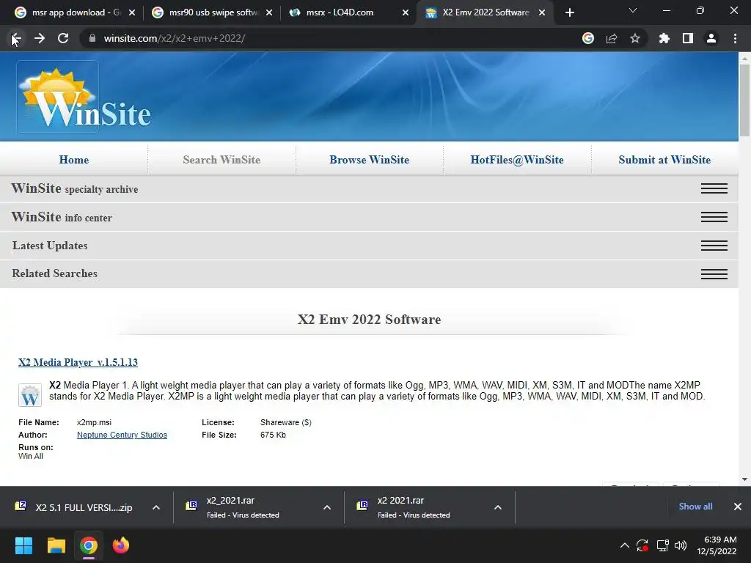Open Neptune Century Studios author link
Image resolution: width=751 pixels, height=563 pixels.
pos(122,435)
